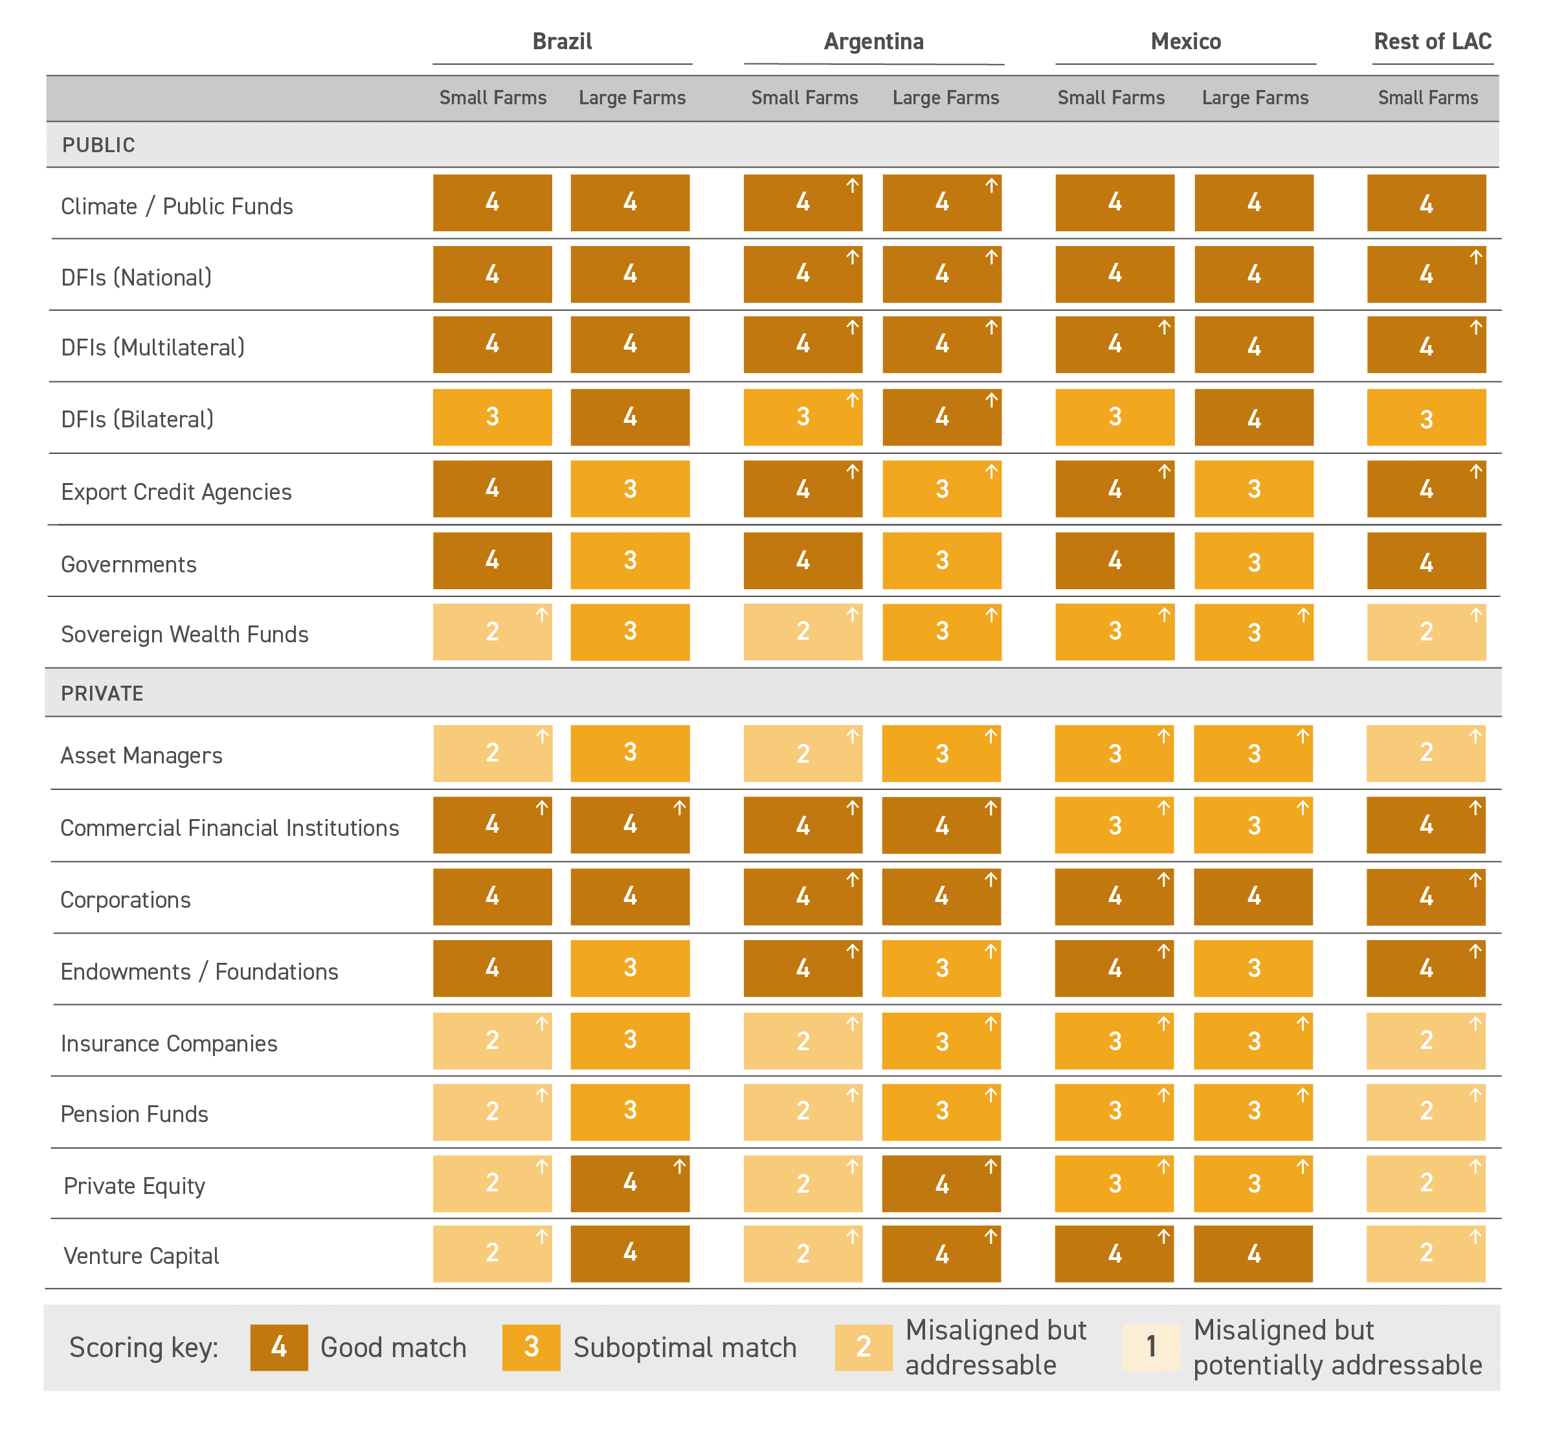Click Mexico Large Farms Governments score cell

click(x=1253, y=561)
